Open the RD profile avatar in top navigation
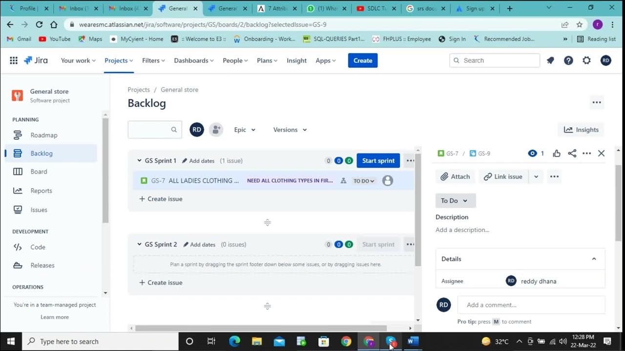The height and width of the screenshot is (351, 625). [x=606, y=60]
